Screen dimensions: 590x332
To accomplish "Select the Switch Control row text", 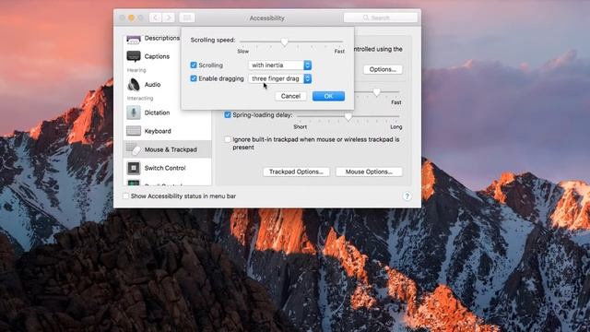I will tap(165, 168).
